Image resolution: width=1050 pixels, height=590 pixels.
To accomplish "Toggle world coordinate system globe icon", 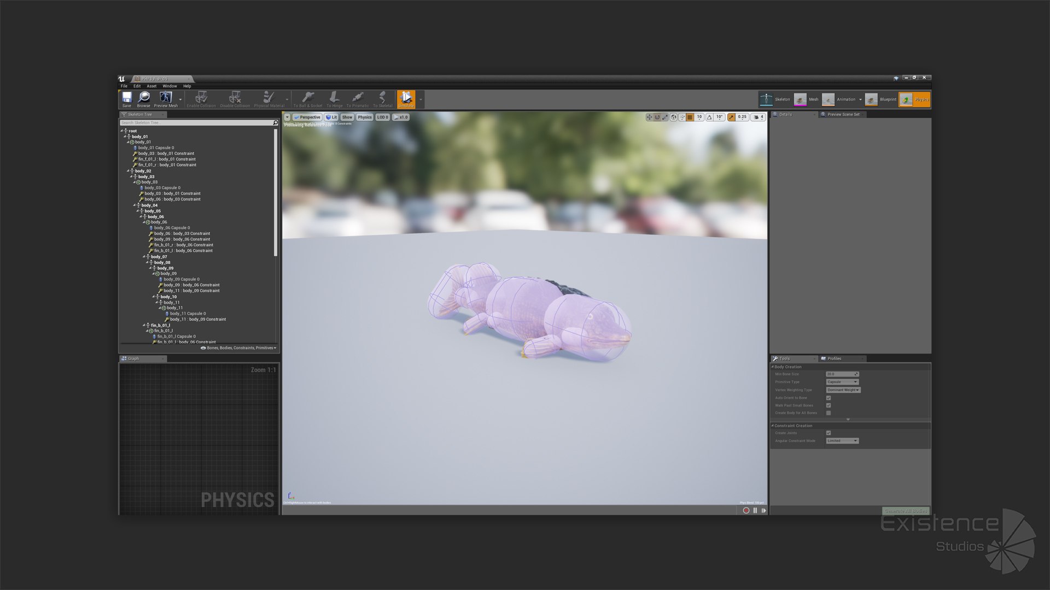I will 674,117.
